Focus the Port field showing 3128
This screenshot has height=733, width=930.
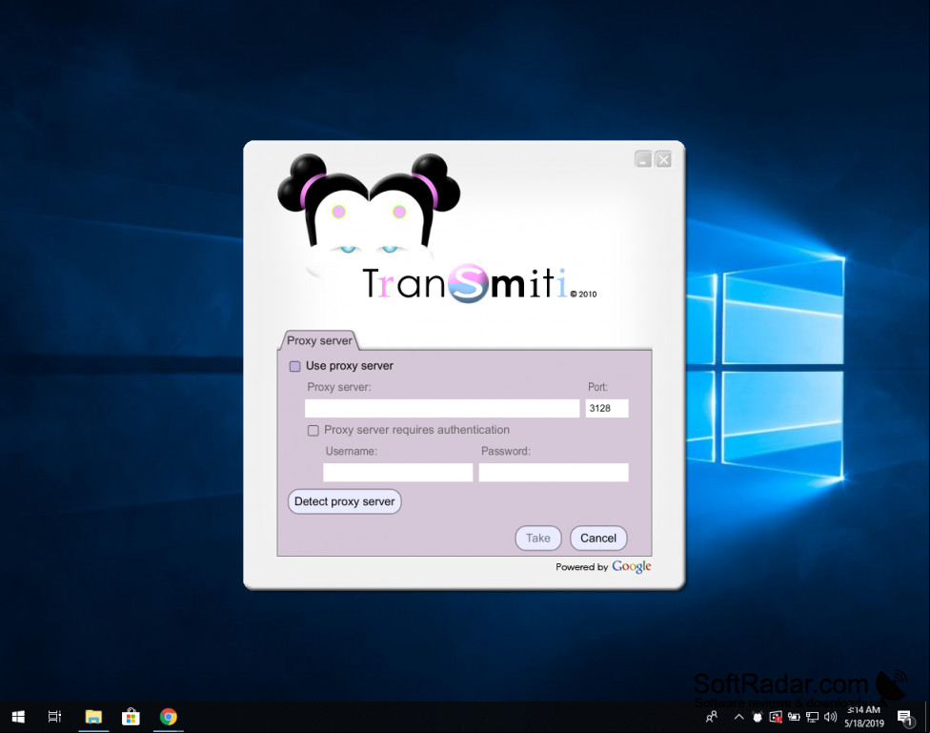(x=607, y=408)
